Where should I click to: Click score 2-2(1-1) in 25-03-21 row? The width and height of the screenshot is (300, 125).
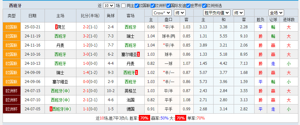(x=90, y=27)
